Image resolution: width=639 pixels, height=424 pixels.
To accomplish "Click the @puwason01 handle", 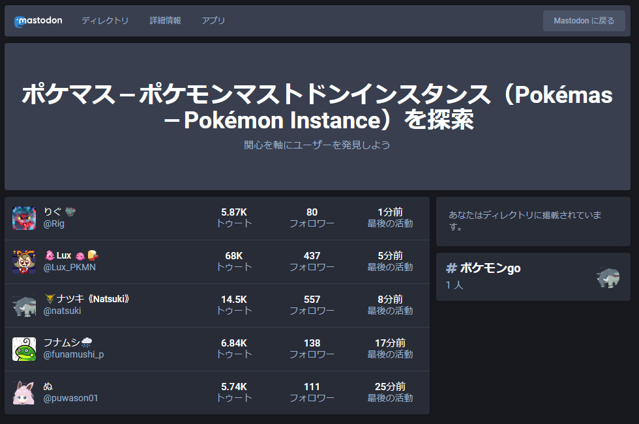I will [x=71, y=398].
